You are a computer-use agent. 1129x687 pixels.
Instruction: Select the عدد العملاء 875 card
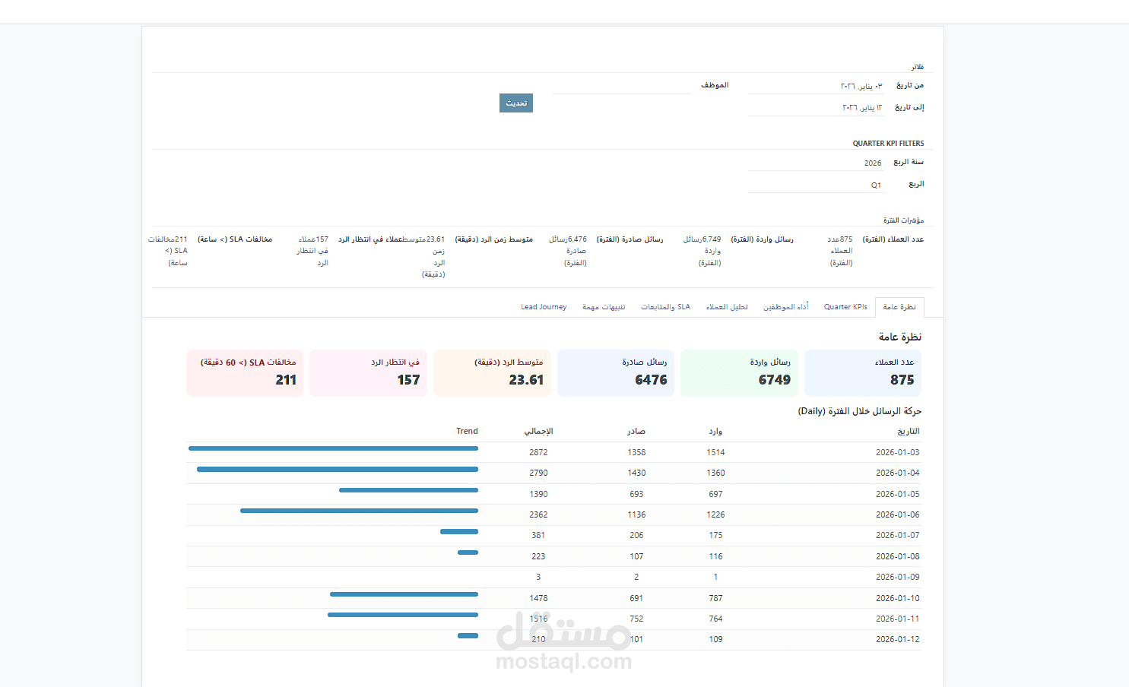click(863, 372)
